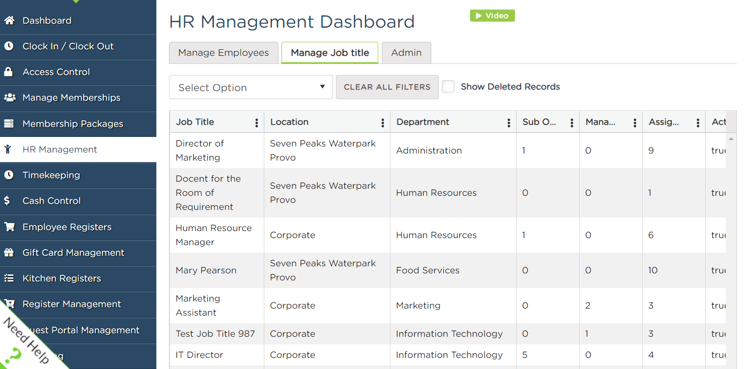
Task: Click the Clock In / Clock Out clock icon
Action: 9,46
